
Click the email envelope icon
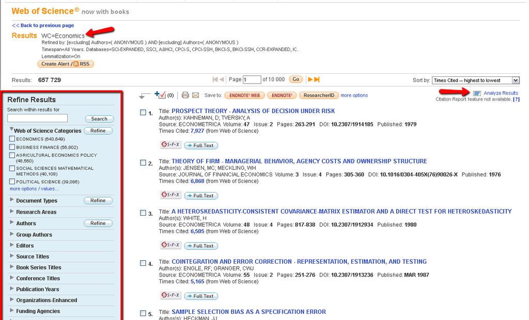[196, 95]
